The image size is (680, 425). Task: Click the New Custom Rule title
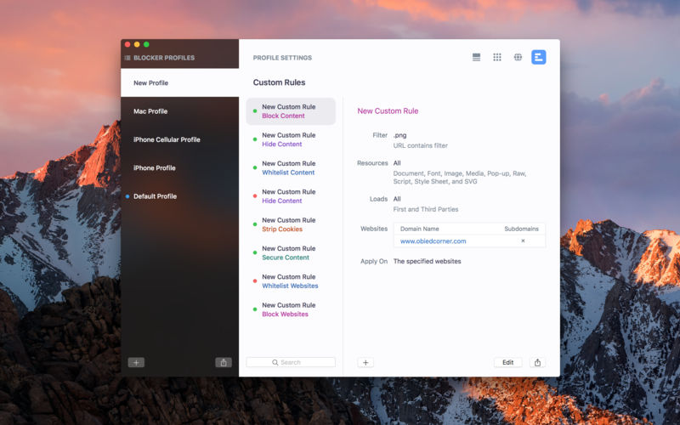coord(388,111)
